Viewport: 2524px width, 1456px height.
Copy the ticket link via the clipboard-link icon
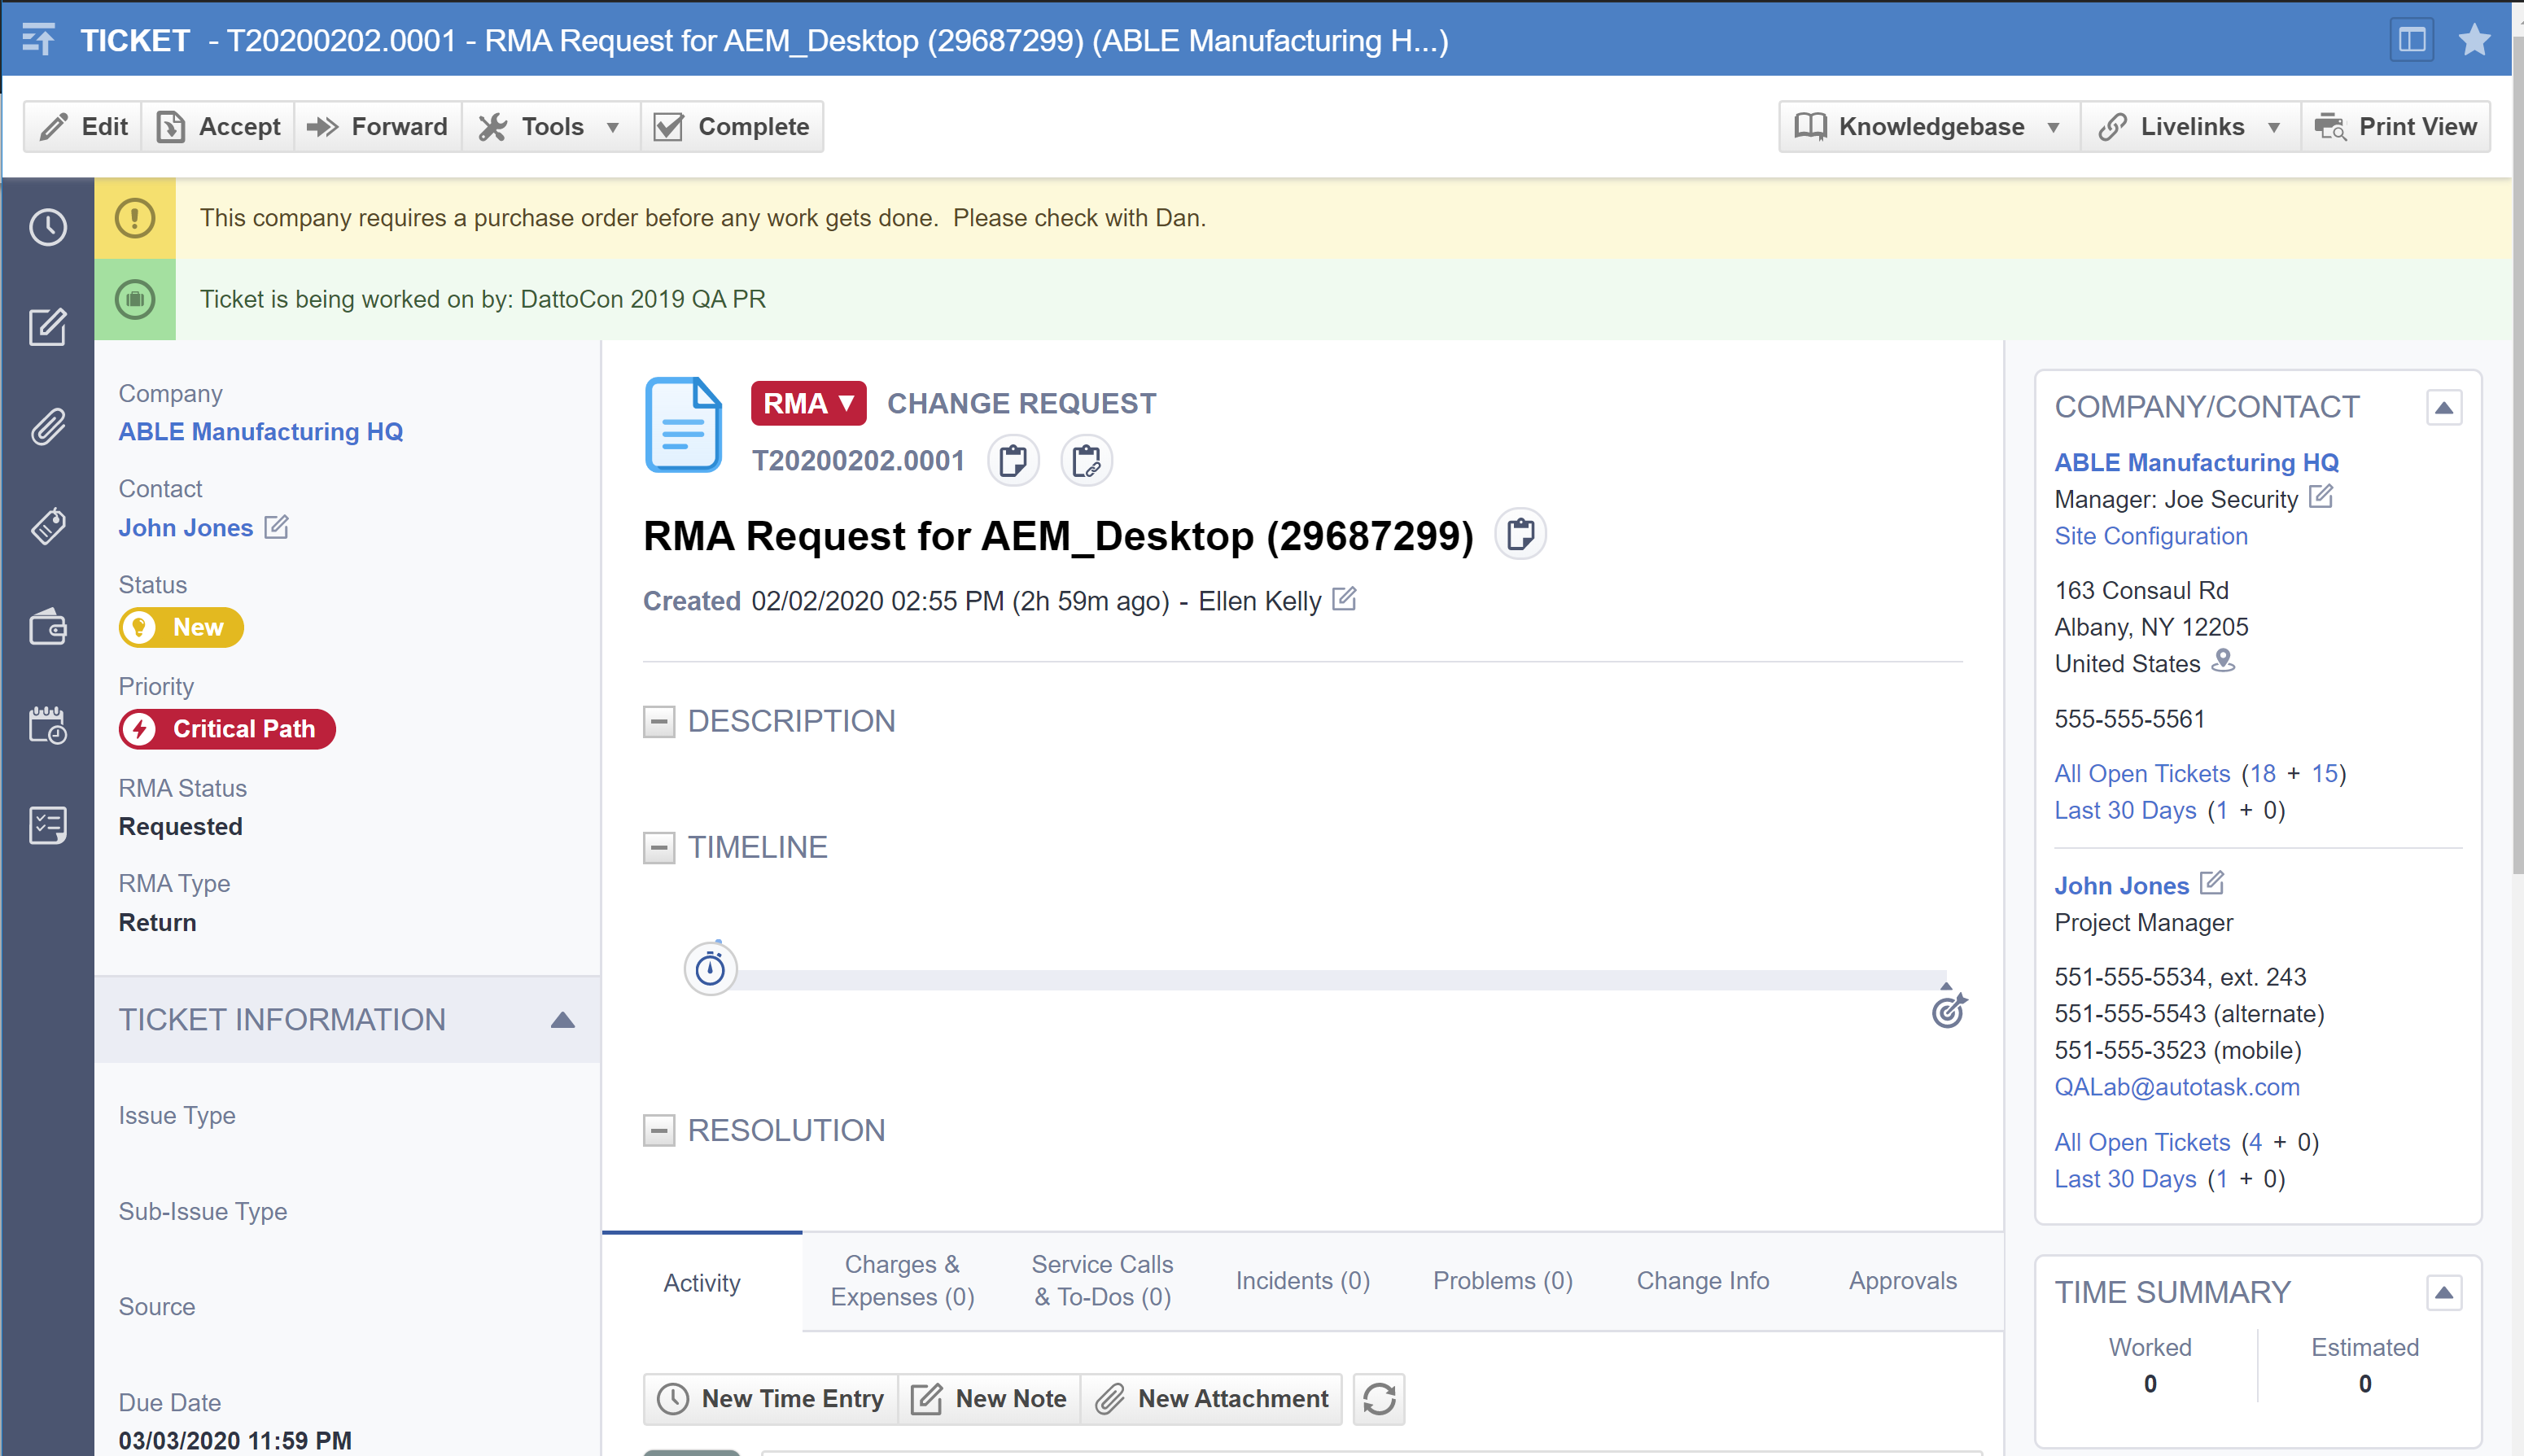tap(1086, 461)
